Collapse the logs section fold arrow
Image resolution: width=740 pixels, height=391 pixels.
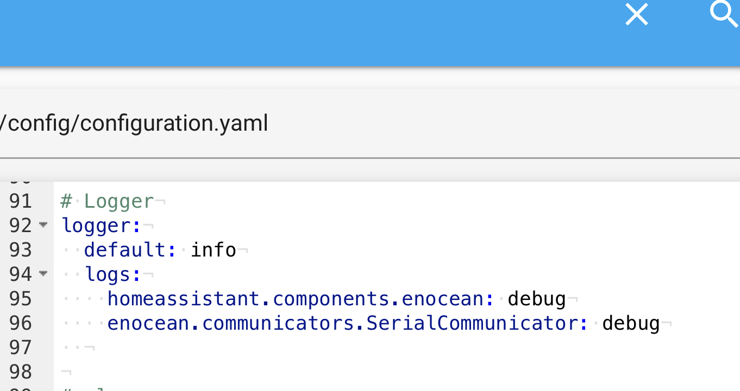pos(43,274)
